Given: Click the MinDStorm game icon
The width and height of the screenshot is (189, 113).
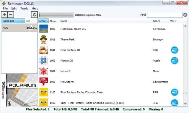Looking at the screenshot, I should click(43, 82).
